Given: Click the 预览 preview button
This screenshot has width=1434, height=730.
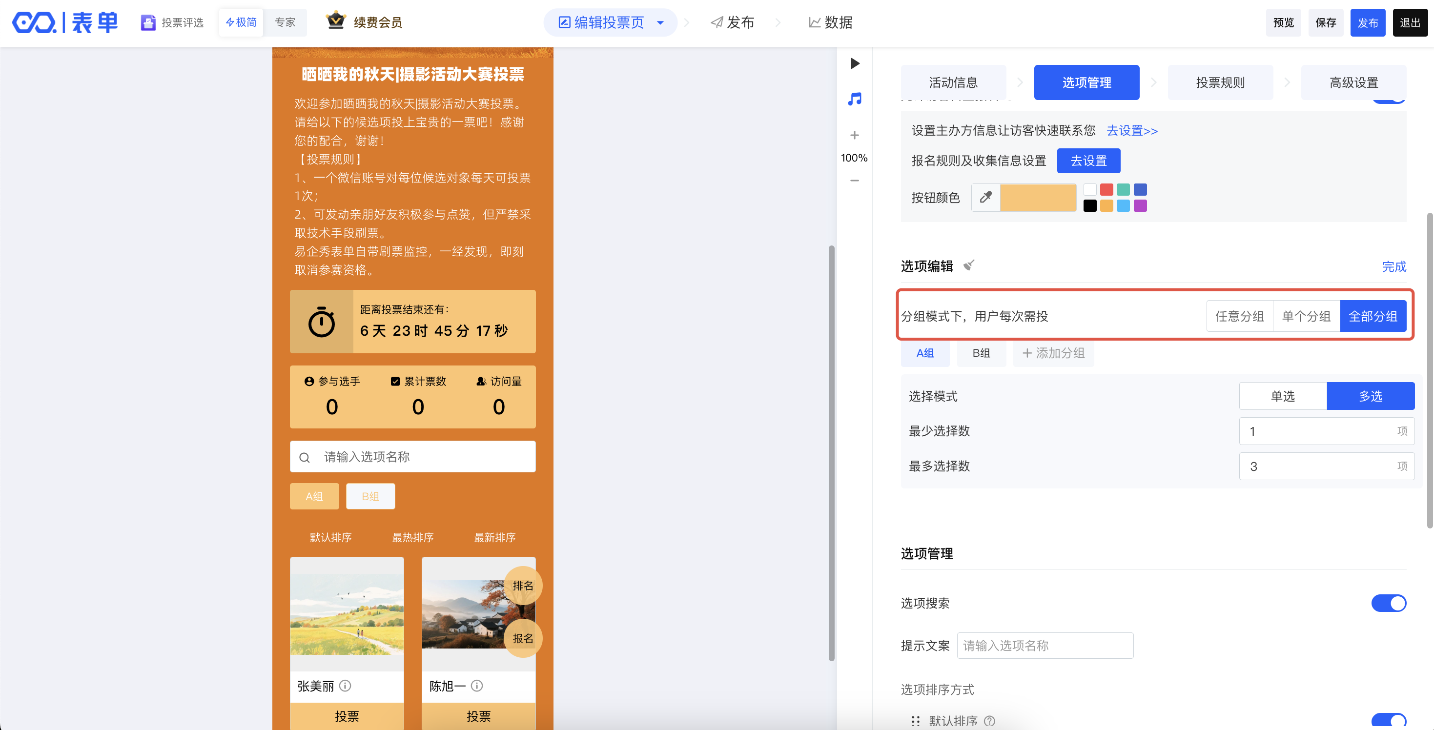Looking at the screenshot, I should click(x=1283, y=23).
